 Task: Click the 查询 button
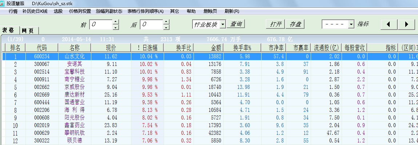click(236, 24)
